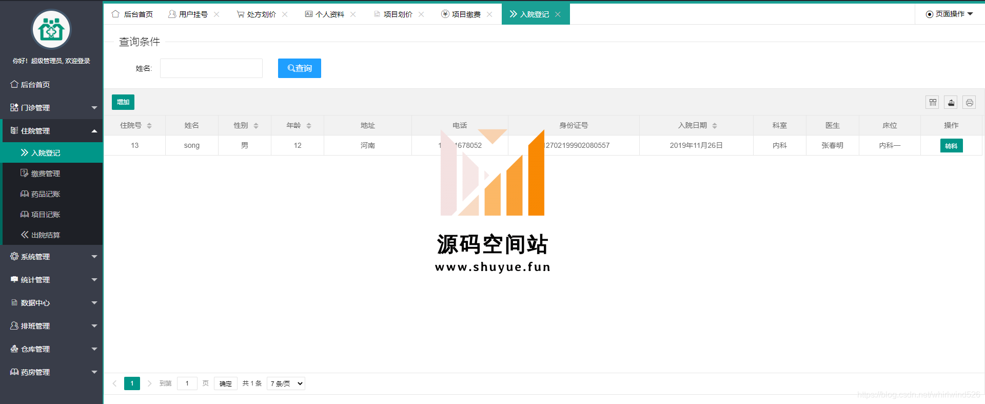Click the hospital logo avatar

51,30
